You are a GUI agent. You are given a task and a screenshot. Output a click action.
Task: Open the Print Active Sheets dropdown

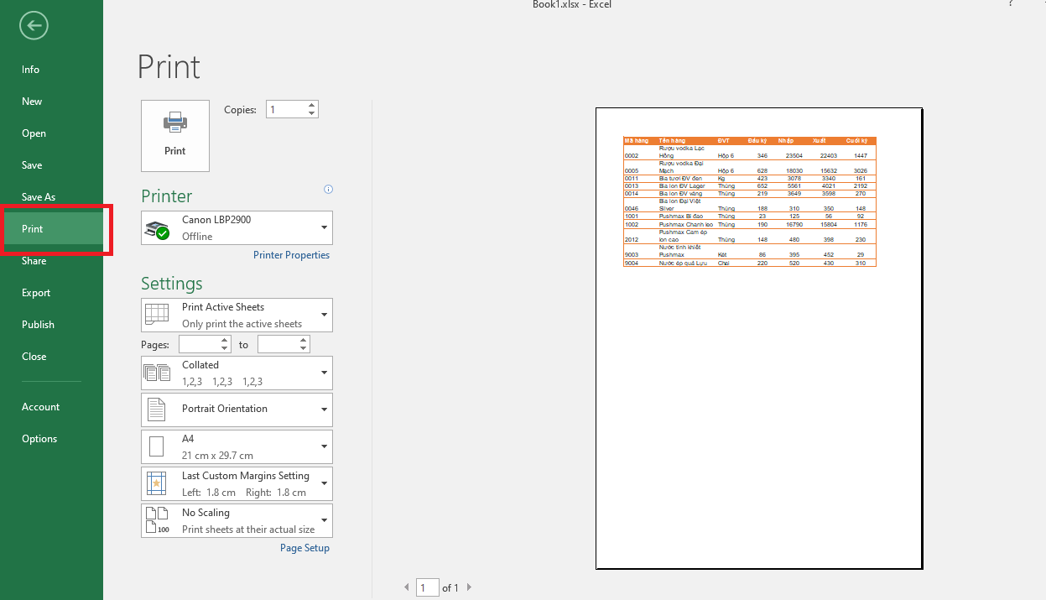(x=324, y=316)
